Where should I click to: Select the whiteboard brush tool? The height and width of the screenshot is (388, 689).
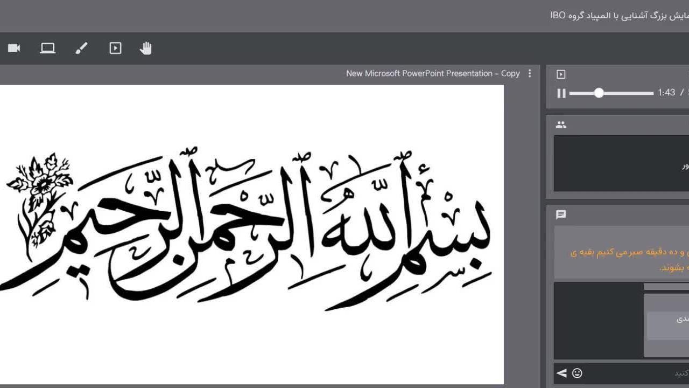coord(81,48)
